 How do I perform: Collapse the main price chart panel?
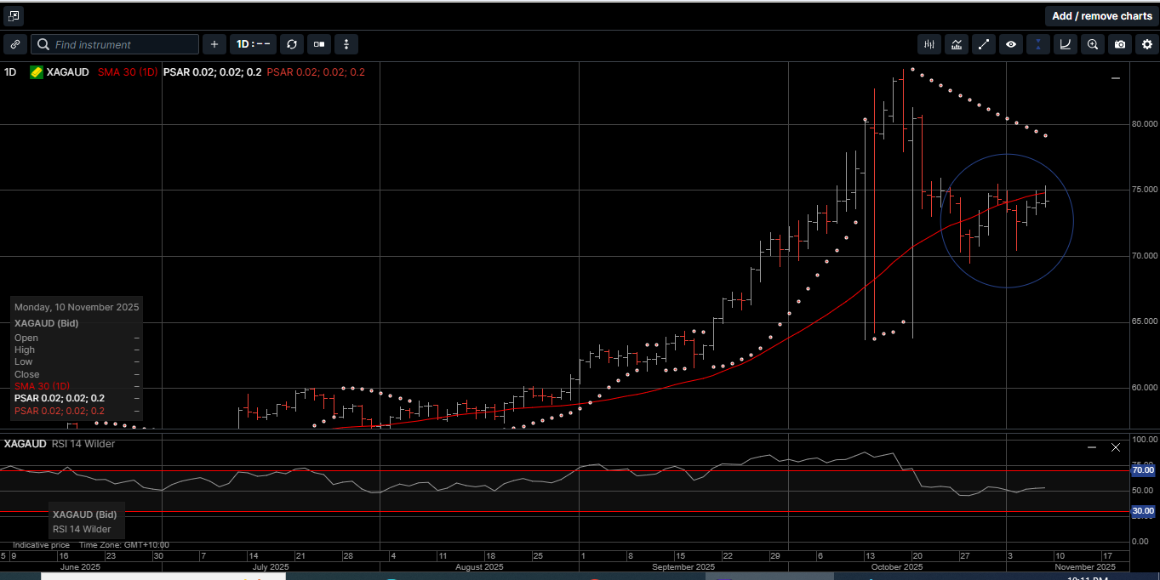click(x=1115, y=77)
